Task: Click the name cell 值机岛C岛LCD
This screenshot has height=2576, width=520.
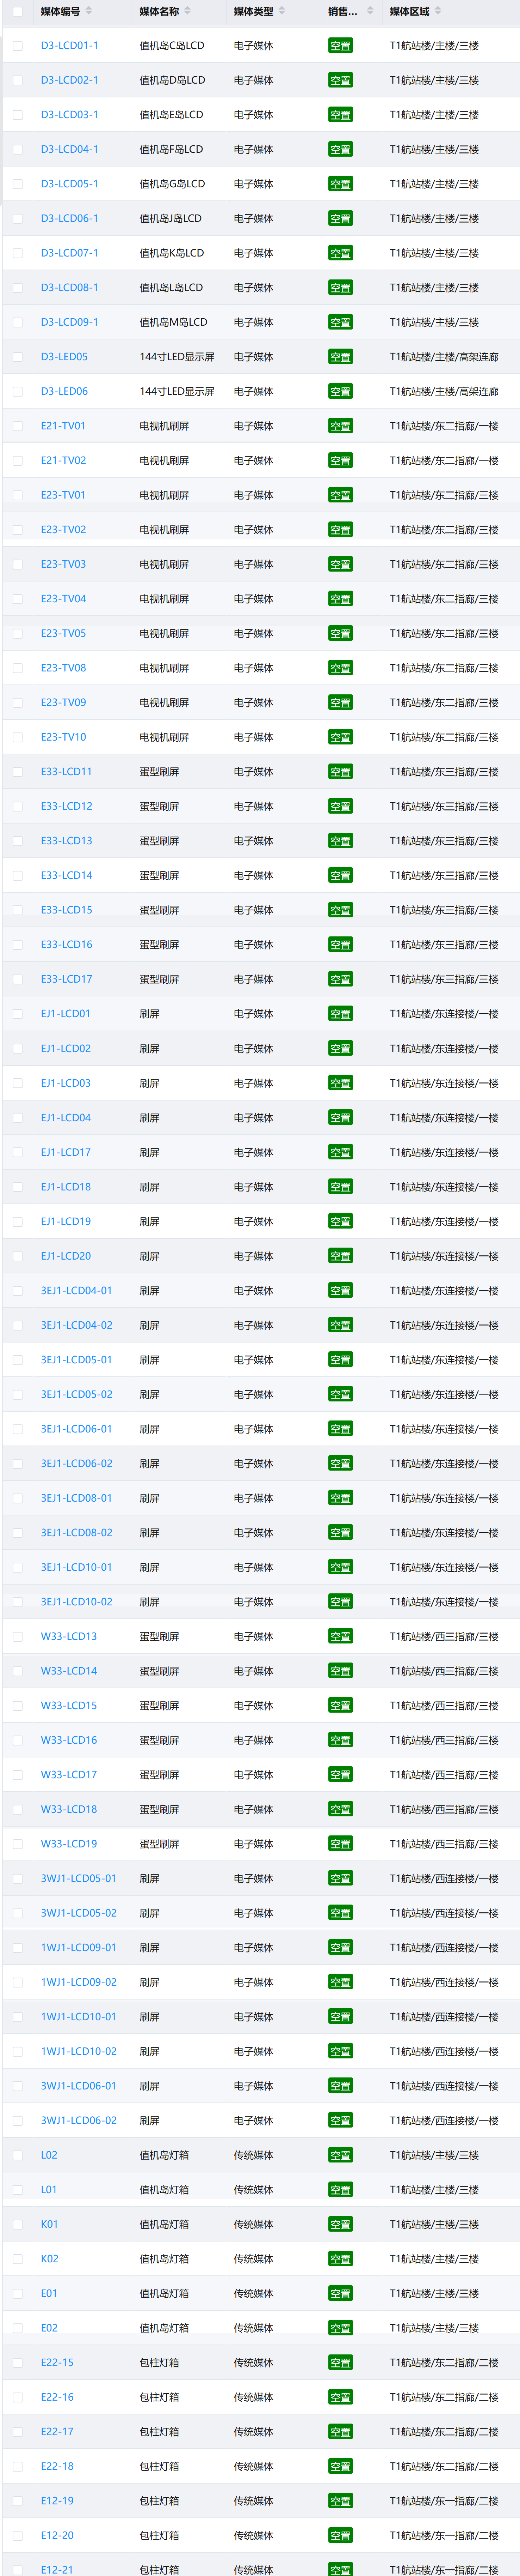Action: pyautogui.click(x=172, y=45)
